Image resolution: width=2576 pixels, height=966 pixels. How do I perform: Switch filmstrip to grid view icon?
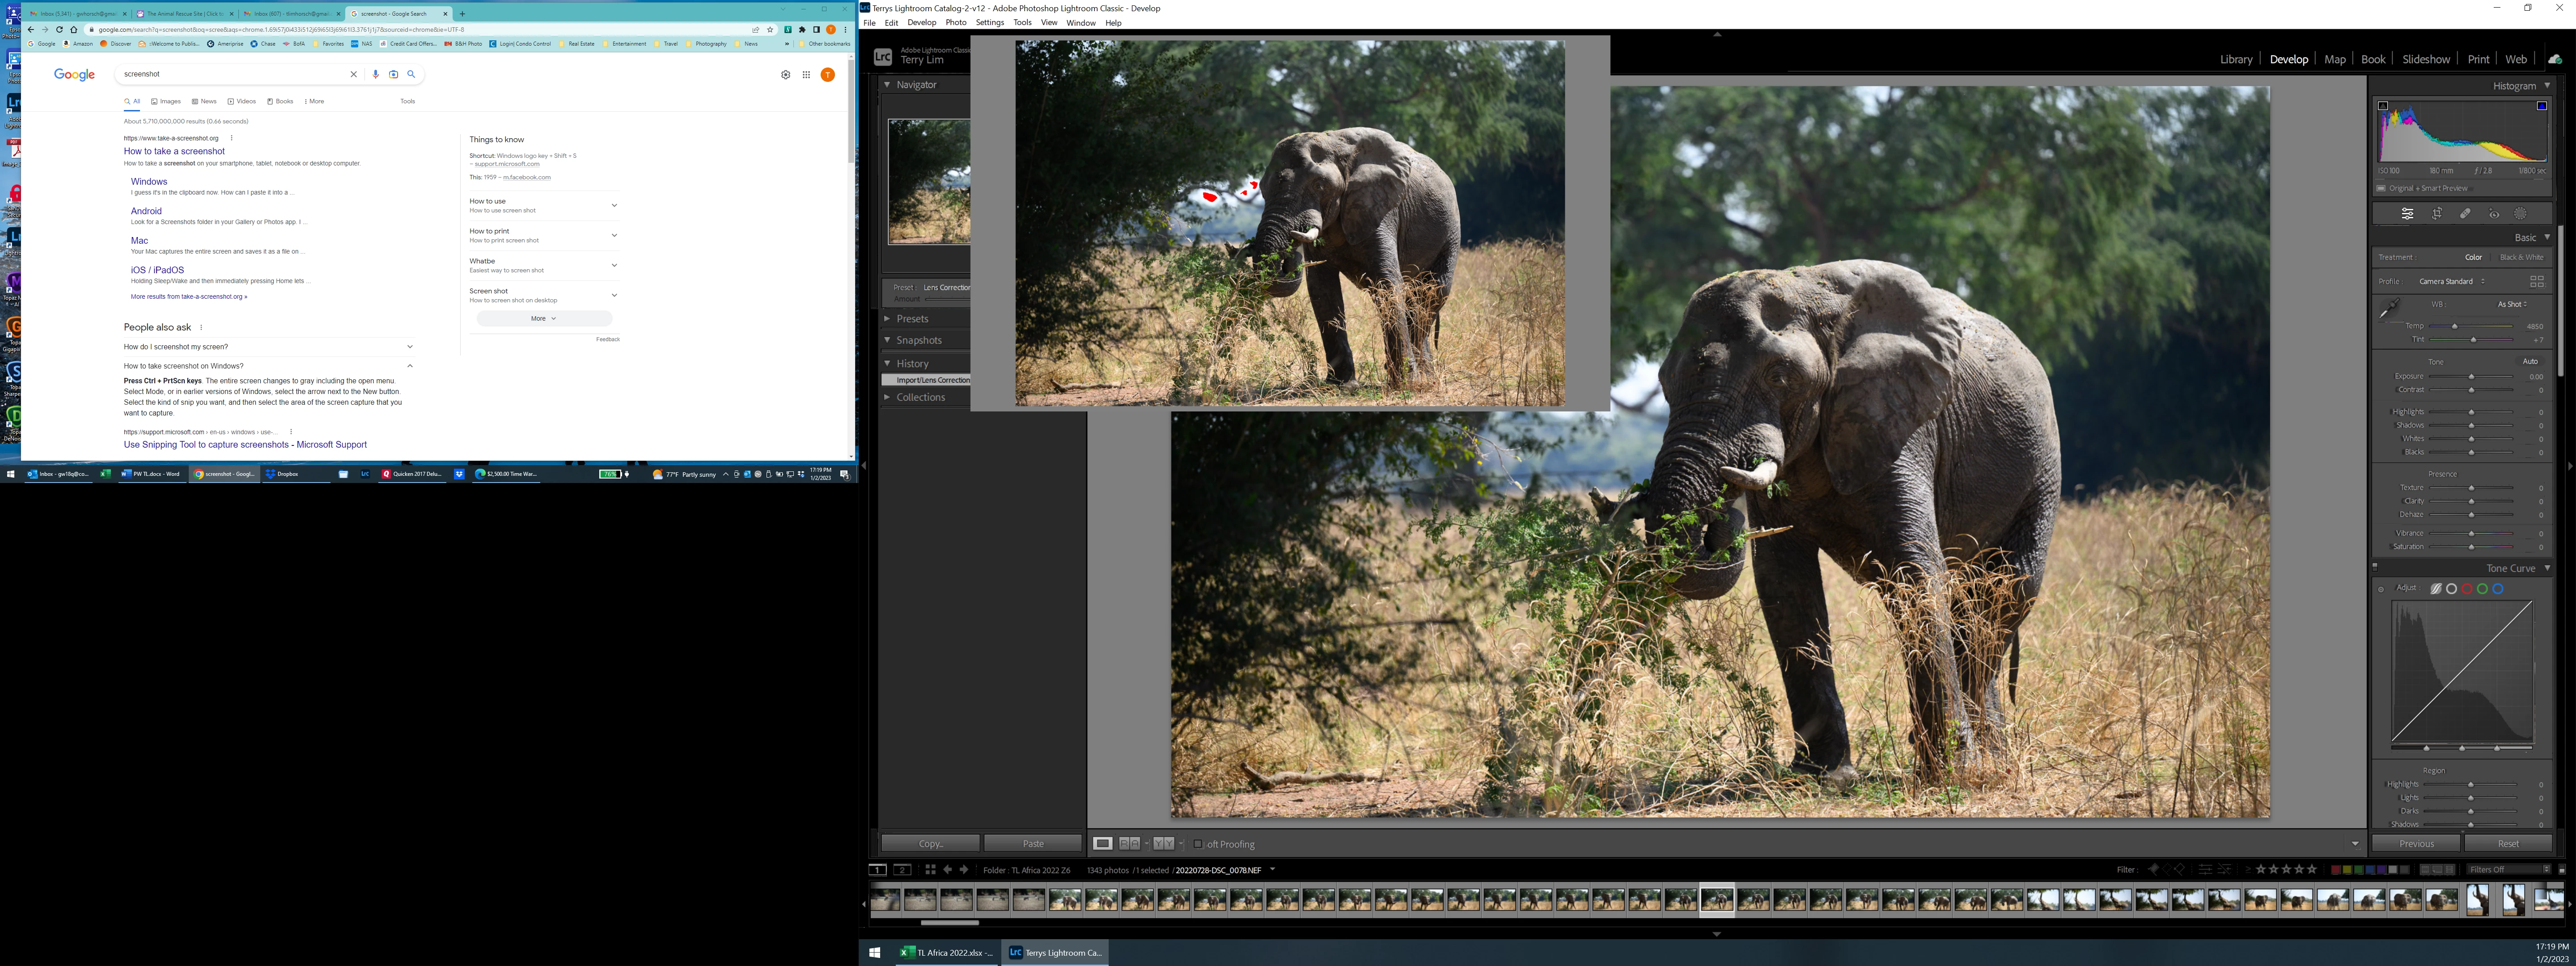click(930, 870)
